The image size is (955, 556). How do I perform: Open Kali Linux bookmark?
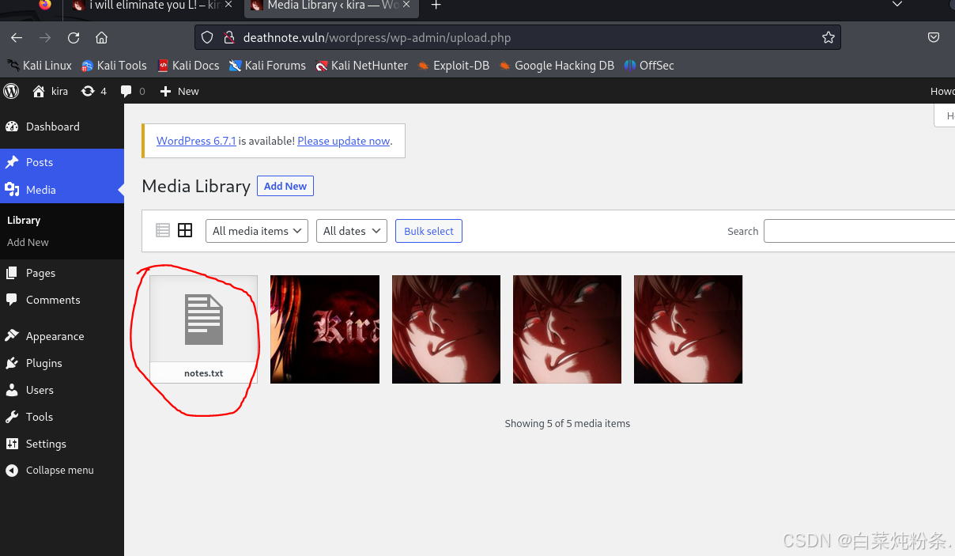pyautogui.click(x=40, y=66)
